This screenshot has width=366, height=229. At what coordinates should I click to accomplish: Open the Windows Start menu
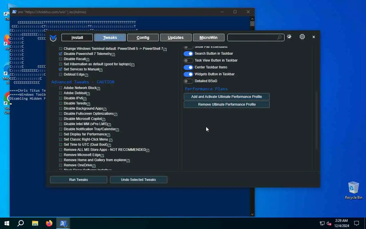click(7, 223)
